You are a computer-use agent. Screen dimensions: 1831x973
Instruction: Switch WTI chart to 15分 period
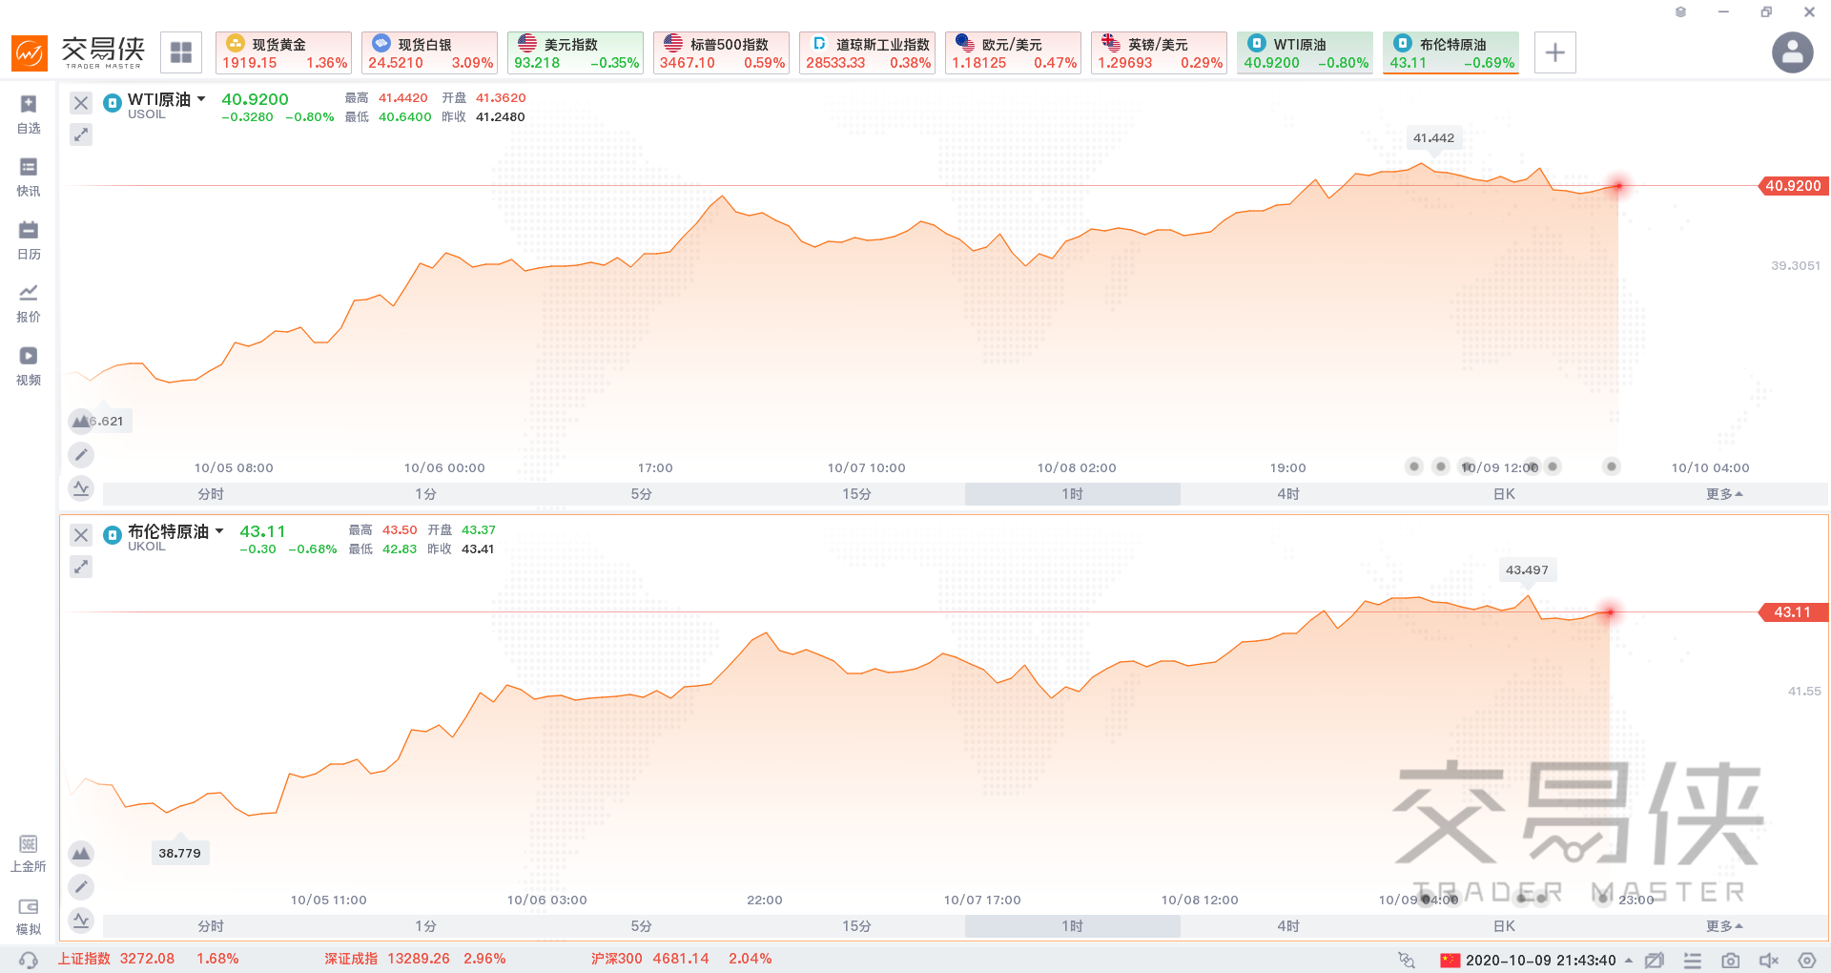[857, 494]
